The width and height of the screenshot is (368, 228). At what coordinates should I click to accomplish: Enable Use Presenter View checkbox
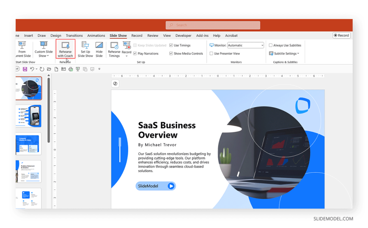(211, 54)
